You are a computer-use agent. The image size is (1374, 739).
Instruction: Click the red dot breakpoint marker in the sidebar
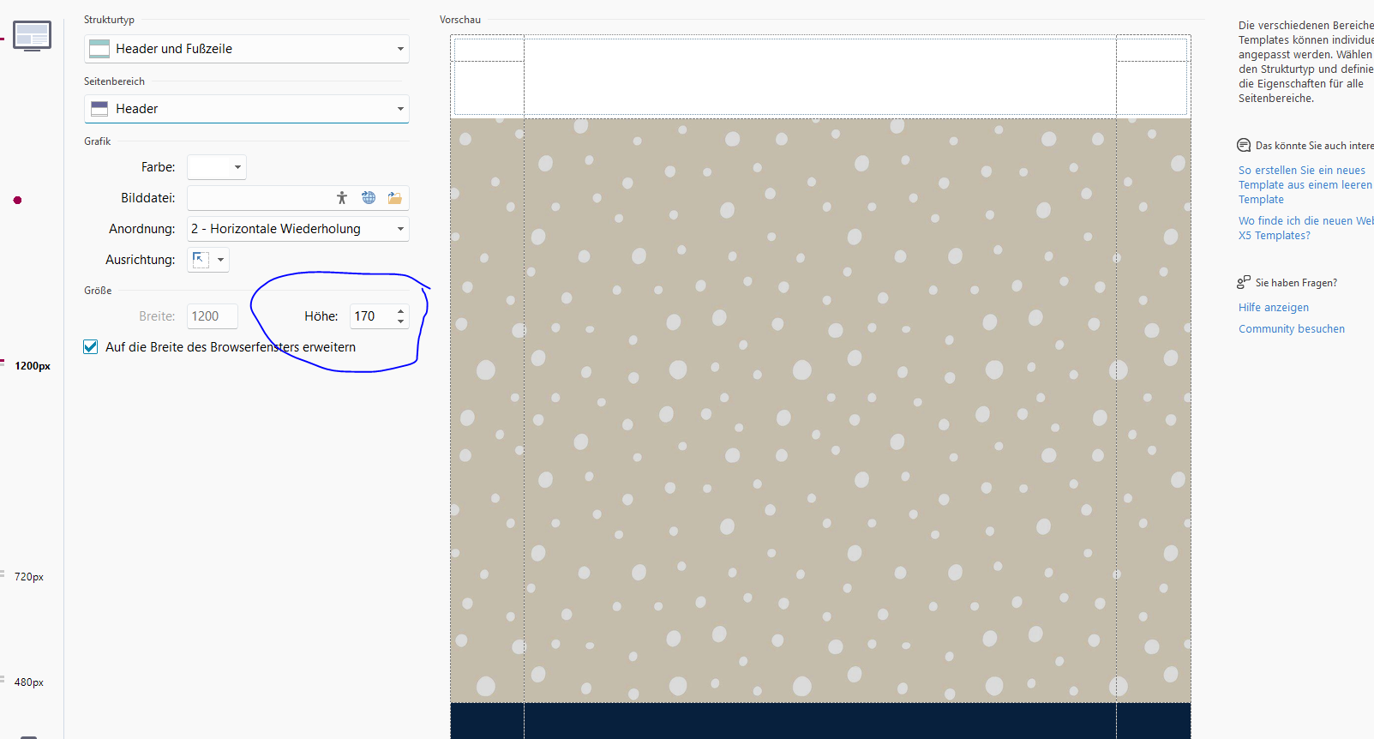click(17, 201)
